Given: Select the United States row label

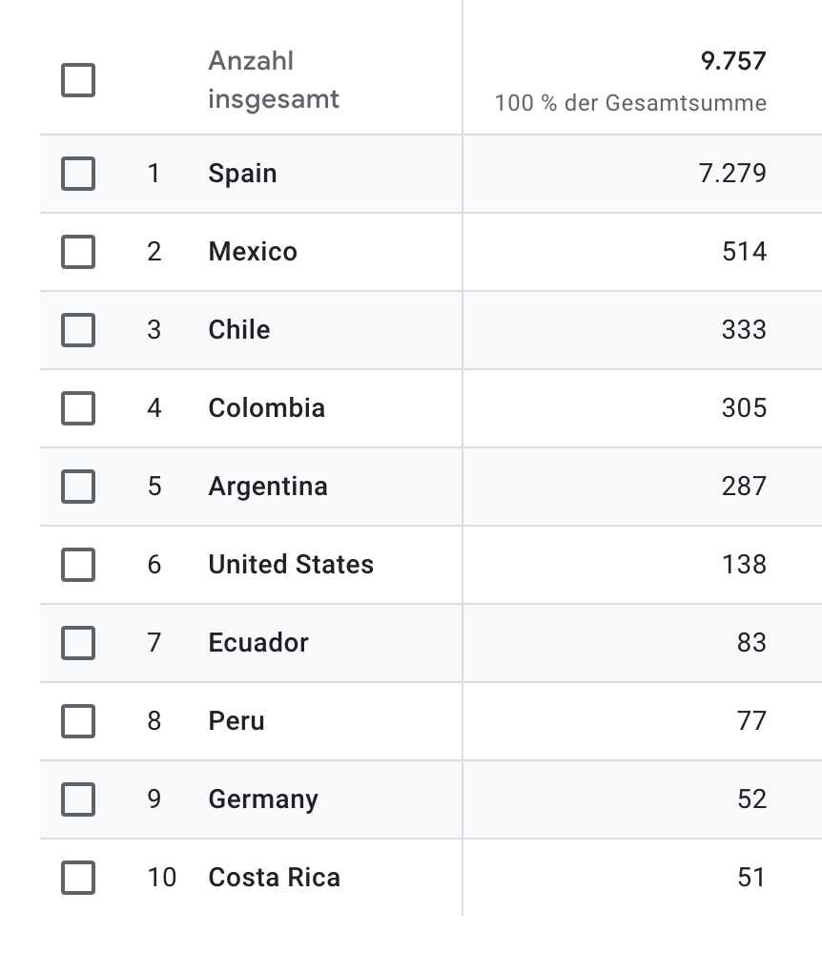Looking at the screenshot, I should [x=291, y=565].
